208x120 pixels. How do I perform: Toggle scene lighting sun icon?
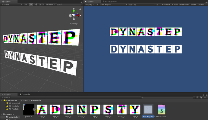pyautogui.click(x=31, y=5)
